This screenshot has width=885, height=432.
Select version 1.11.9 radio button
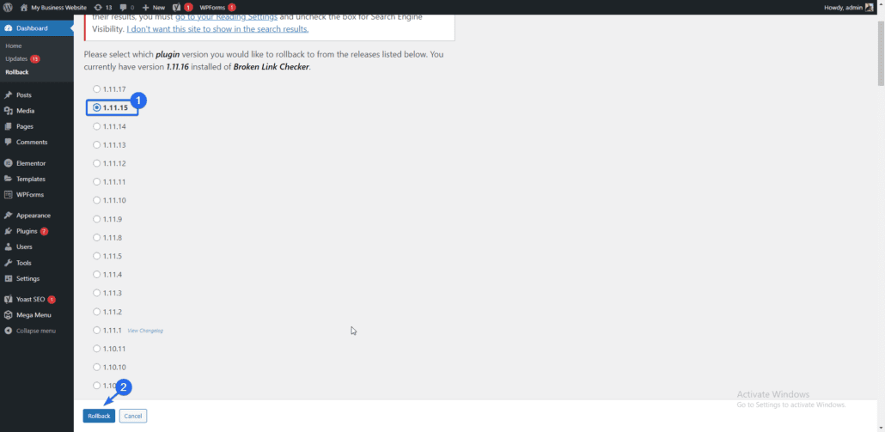96,219
